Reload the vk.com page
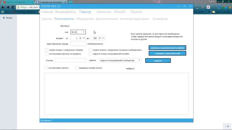This screenshot has width=232, height=130. point(13,7)
